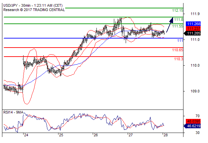This screenshot has width=208, height=143.
Task: Click the red 111.237 price tag
Action: click(x=193, y=28)
